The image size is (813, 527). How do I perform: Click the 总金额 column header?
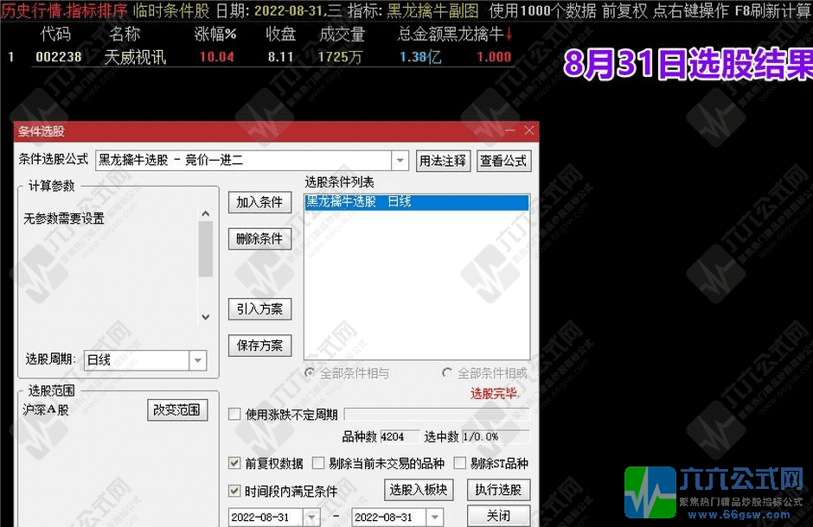[420, 35]
